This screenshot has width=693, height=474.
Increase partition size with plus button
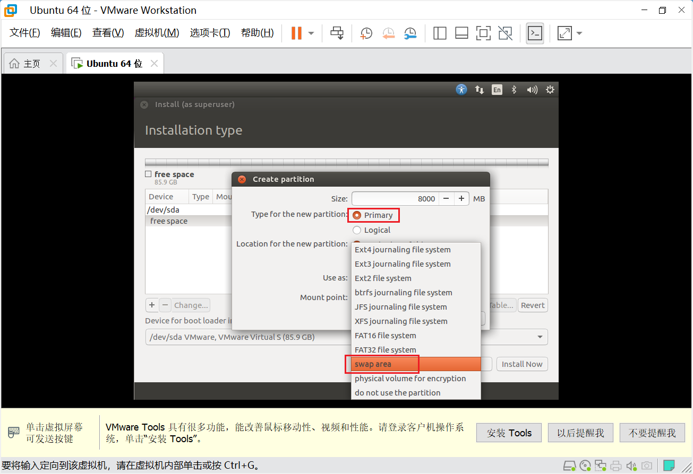[461, 199]
